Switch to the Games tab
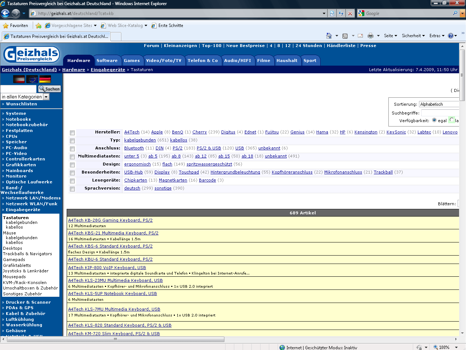Image resolution: width=466 pixels, height=350 pixels. click(x=132, y=61)
